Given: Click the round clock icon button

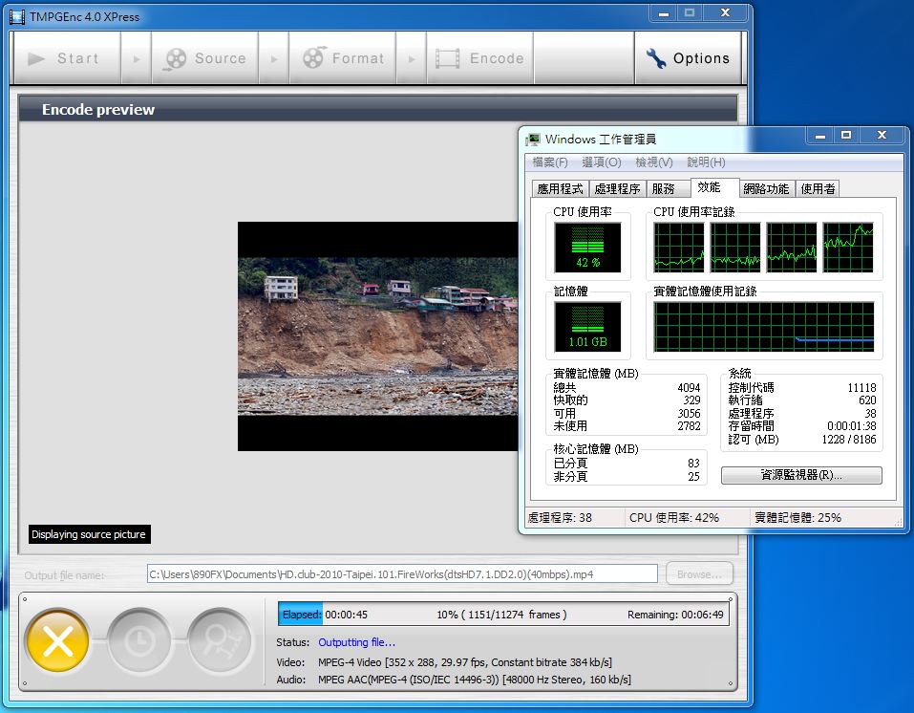Looking at the screenshot, I should [138, 642].
